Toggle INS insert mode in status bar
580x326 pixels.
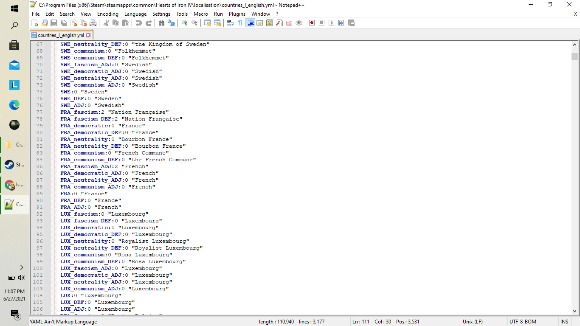564,322
